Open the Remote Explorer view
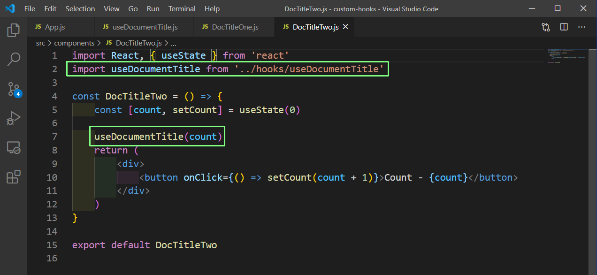This screenshot has height=275, width=597. [x=14, y=148]
